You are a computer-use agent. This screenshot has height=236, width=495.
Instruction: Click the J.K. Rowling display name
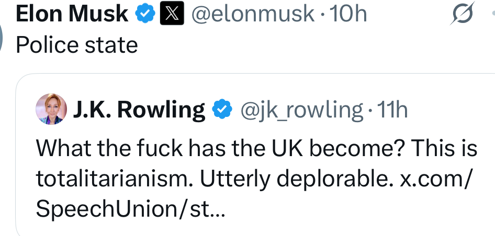(x=139, y=110)
